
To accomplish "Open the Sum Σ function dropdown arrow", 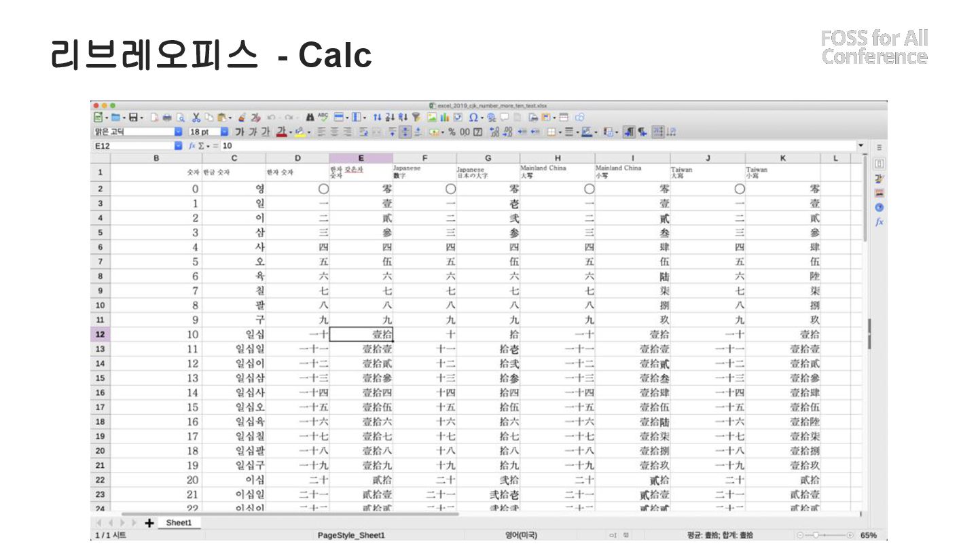I will (208, 146).
